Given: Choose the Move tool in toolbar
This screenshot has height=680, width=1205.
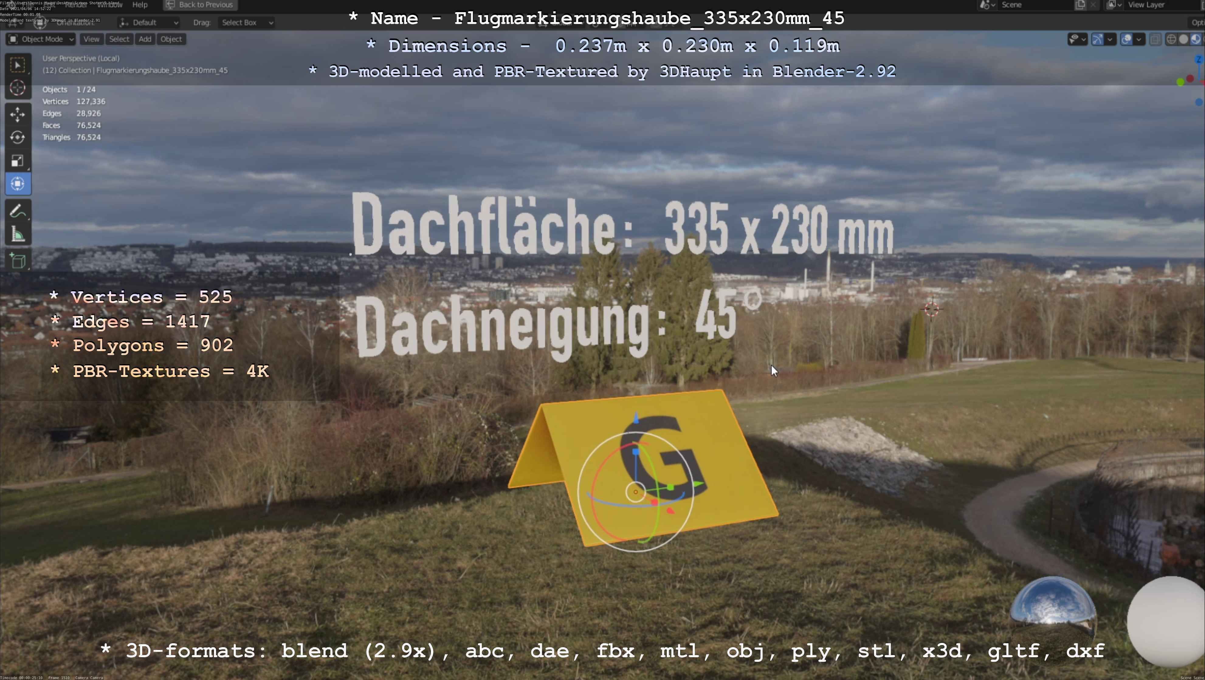Looking at the screenshot, I should (18, 114).
